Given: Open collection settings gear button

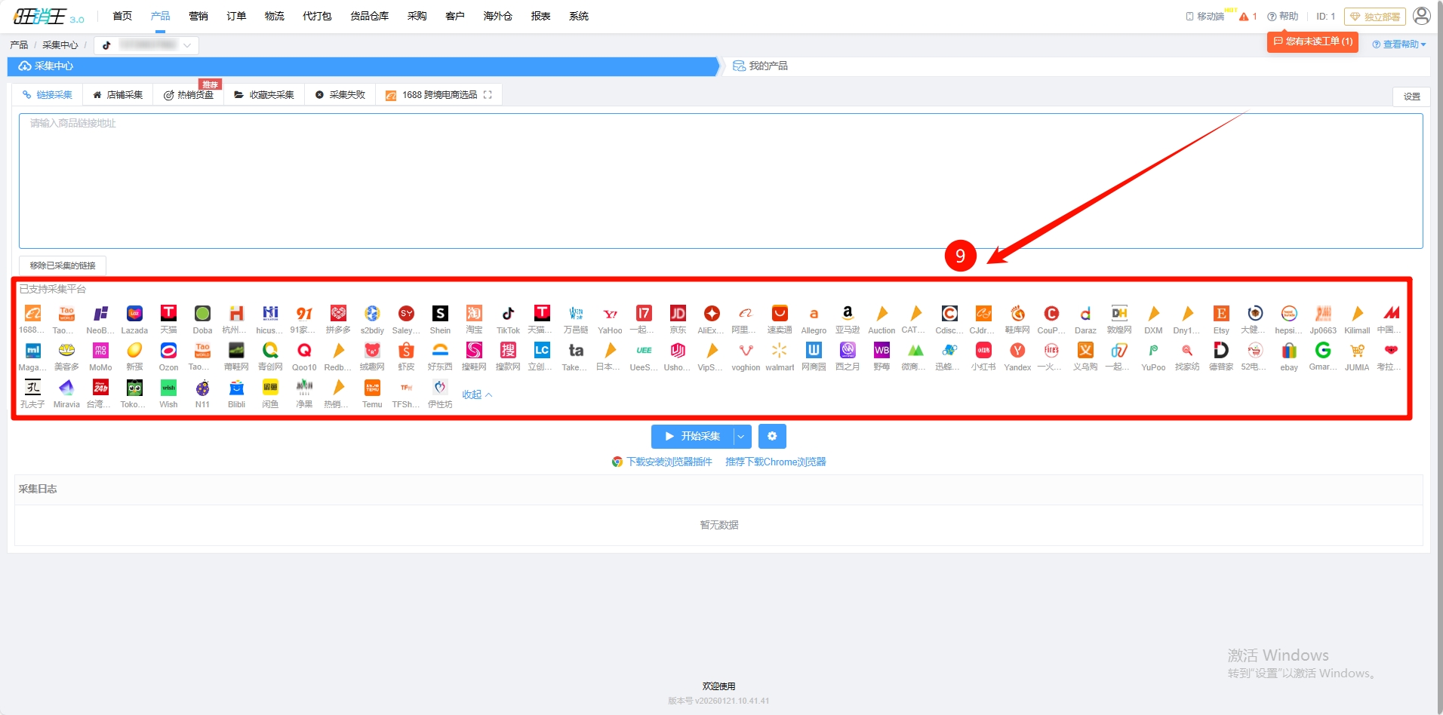Looking at the screenshot, I should point(772,436).
